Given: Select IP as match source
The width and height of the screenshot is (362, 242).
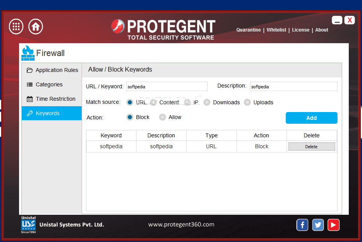Looking at the screenshot, I should tap(187, 102).
